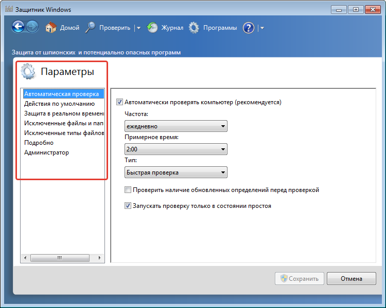This screenshot has height=308, width=386.
Task: Click the Журнал toolbar label
Action: pyautogui.click(x=172, y=28)
